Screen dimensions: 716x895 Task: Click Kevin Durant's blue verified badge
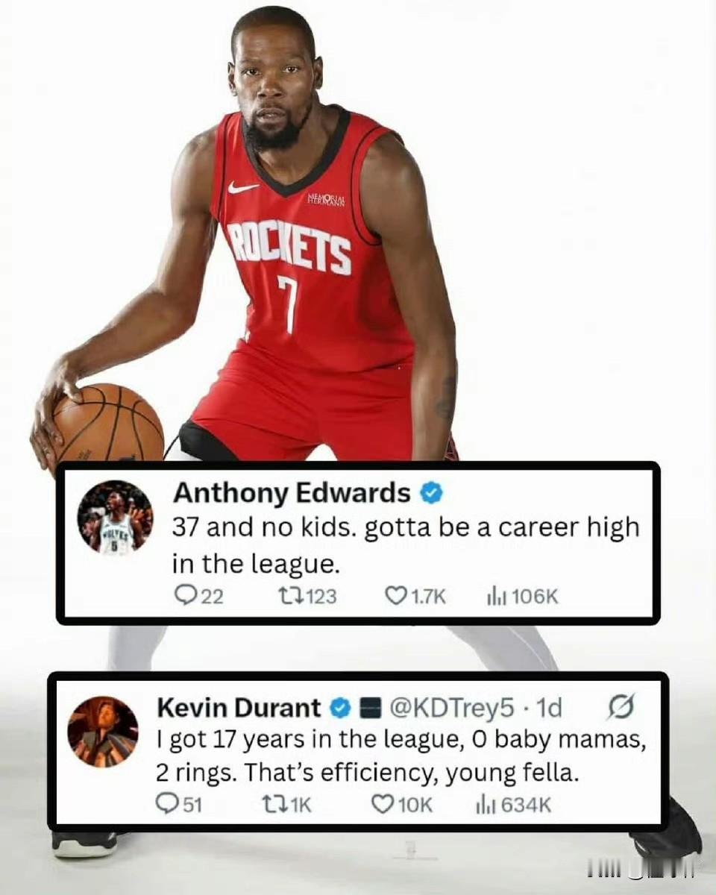pos(339,706)
